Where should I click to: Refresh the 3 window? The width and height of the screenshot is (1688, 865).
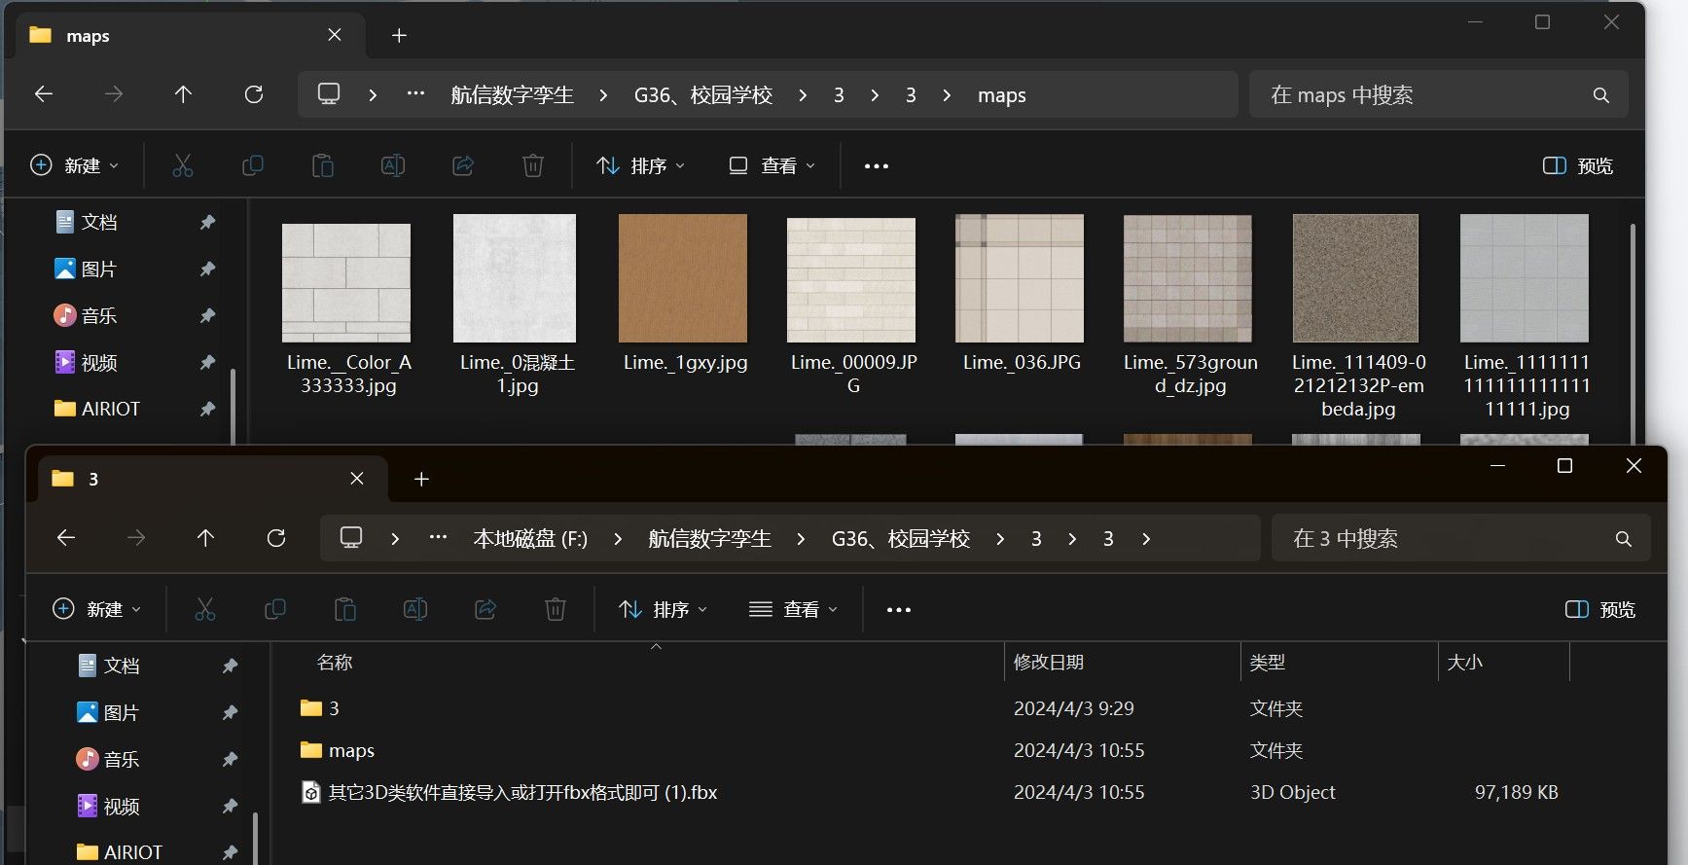click(276, 538)
